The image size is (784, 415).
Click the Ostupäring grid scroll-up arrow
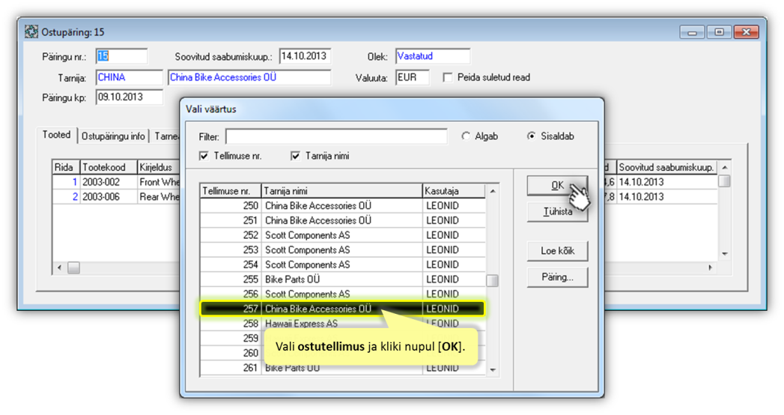coord(725,167)
